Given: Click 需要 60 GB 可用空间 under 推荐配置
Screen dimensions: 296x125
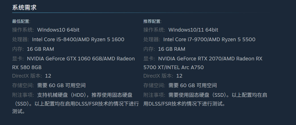Looking at the screenshot, I should 193,85.
